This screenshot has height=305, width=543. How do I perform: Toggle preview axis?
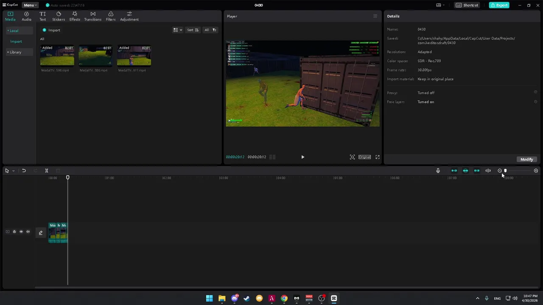pos(488,171)
